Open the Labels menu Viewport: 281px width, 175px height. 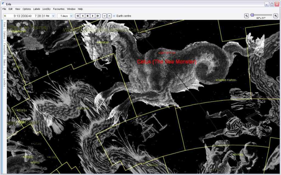[37, 9]
